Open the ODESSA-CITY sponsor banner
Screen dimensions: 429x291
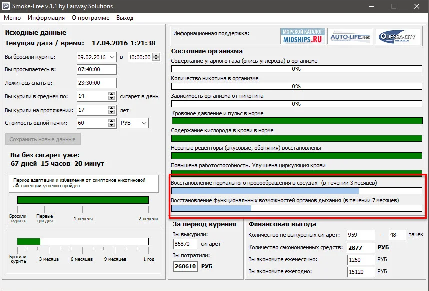pyautogui.click(x=396, y=36)
